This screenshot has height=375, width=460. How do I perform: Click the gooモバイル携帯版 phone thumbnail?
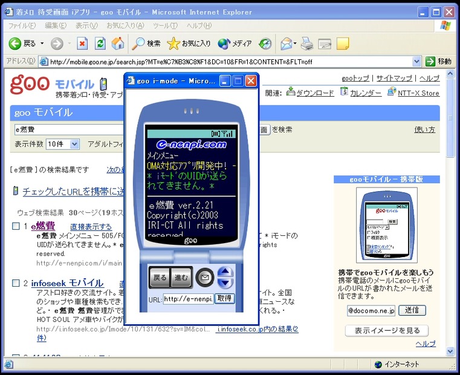pyautogui.click(x=387, y=225)
